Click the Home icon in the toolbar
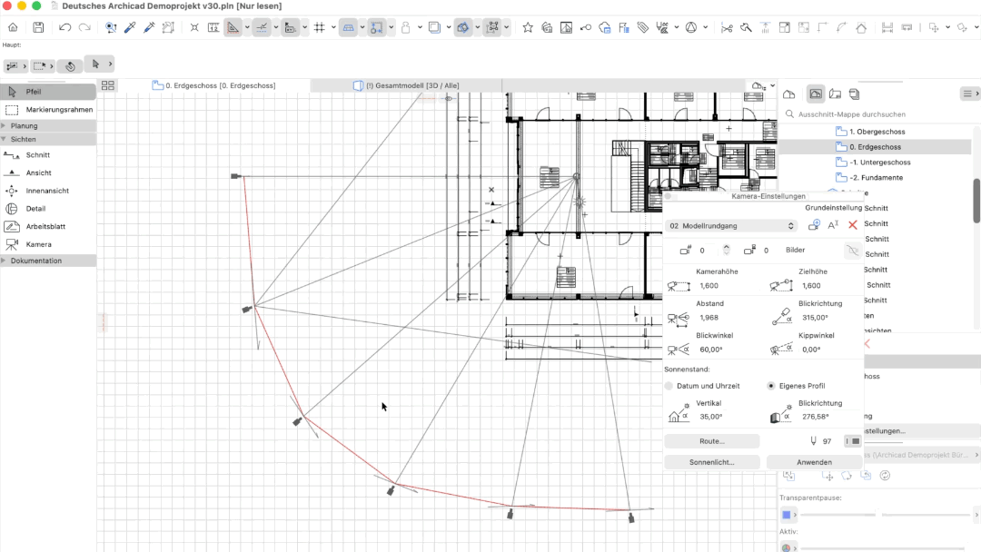The height and width of the screenshot is (552, 981). pos(13,27)
